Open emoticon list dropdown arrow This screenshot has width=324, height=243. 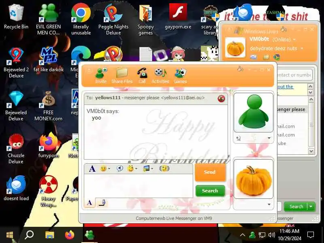click(109, 169)
